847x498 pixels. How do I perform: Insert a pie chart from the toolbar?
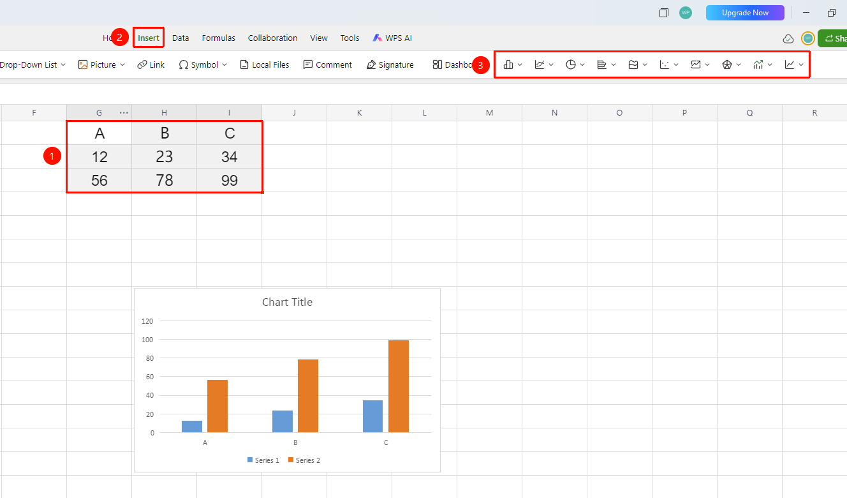click(x=571, y=64)
